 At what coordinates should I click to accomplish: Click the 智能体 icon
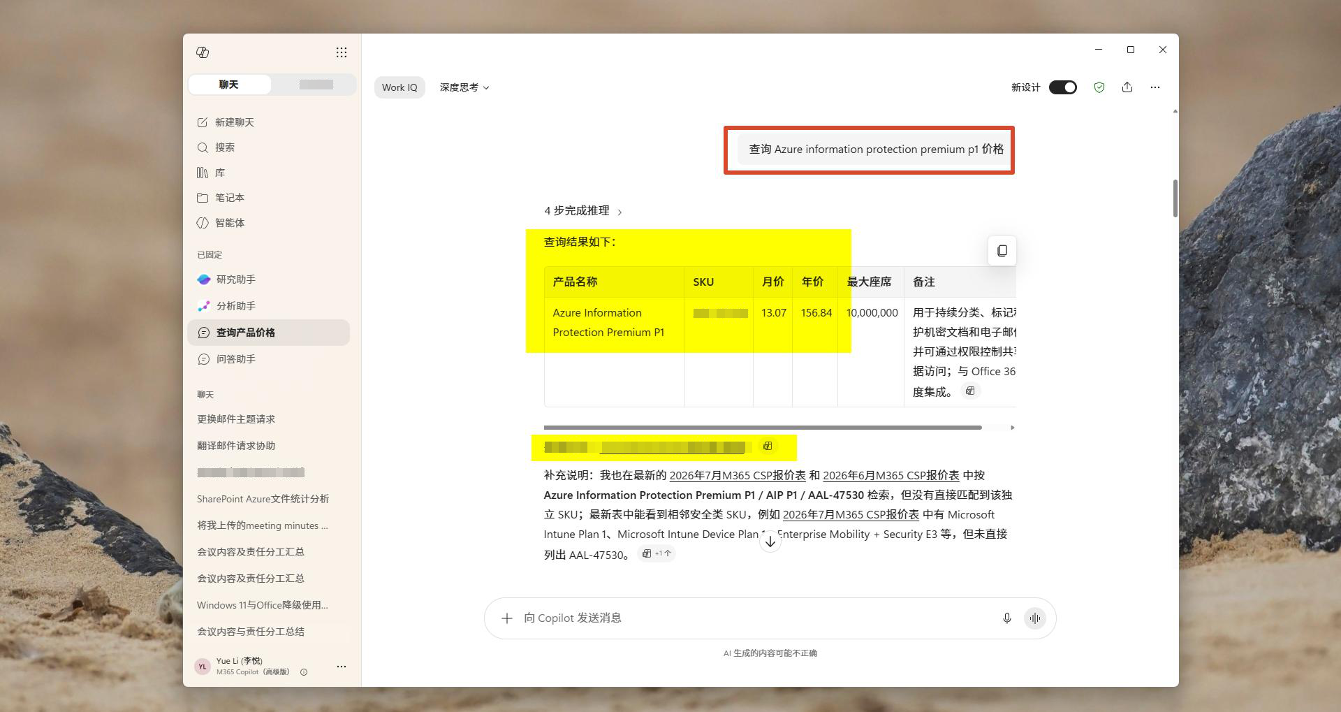click(x=203, y=223)
